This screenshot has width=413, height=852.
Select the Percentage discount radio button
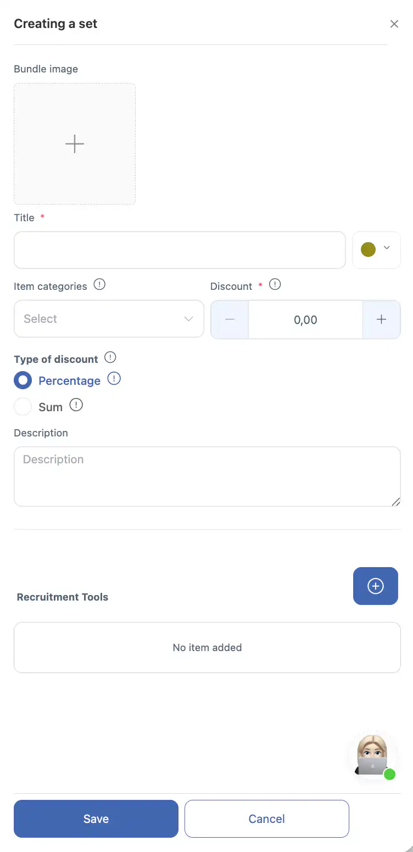click(23, 380)
